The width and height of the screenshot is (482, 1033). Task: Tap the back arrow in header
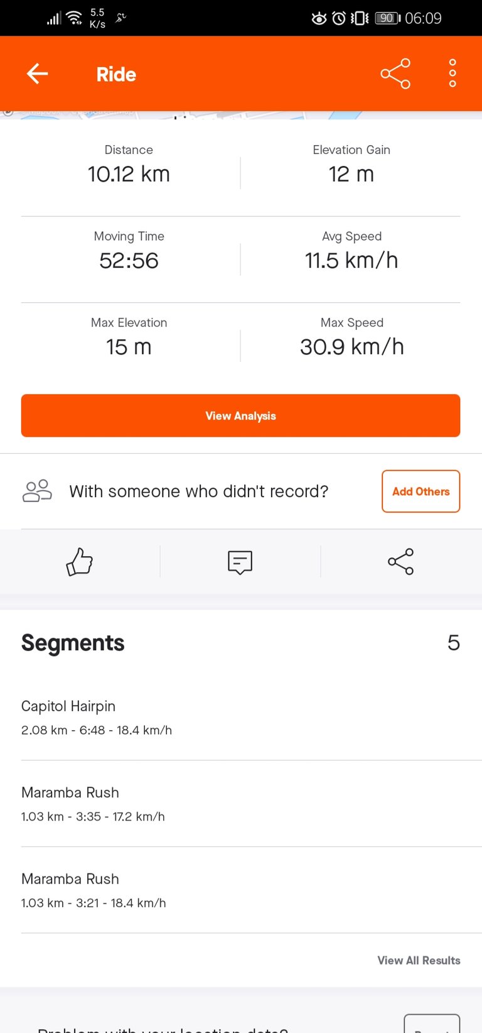click(x=38, y=74)
